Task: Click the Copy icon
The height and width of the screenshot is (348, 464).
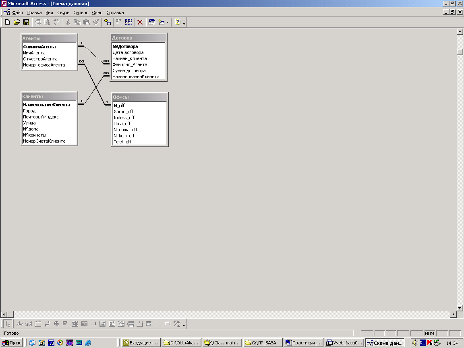Action: click(77, 22)
